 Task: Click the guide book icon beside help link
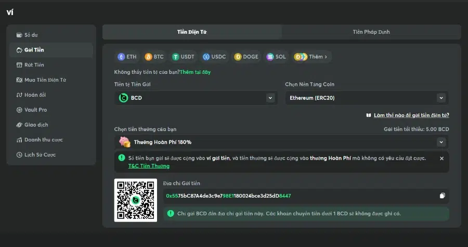click(369, 115)
